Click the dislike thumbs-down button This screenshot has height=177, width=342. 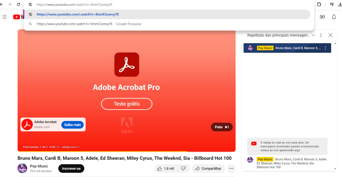[183, 169]
